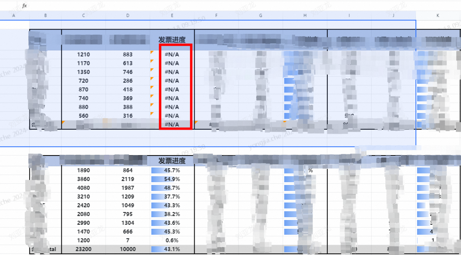The height and width of the screenshot is (255, 461).
Task: Select column H header
Action: coord(305,16)
